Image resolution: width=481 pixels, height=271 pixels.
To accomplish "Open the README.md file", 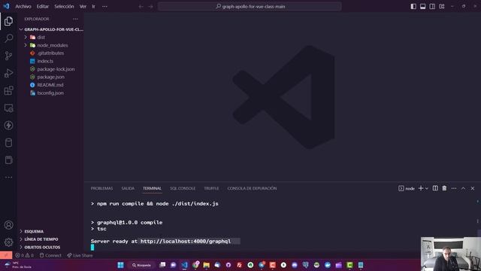I will click(51, 85).
